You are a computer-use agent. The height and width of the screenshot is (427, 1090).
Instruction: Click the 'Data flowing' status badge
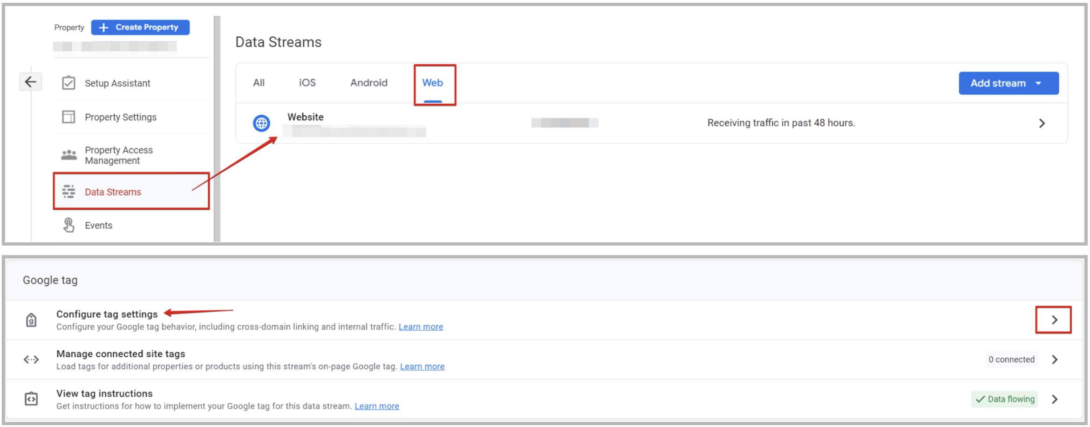pyautogui.click(x=1004, y=399)
